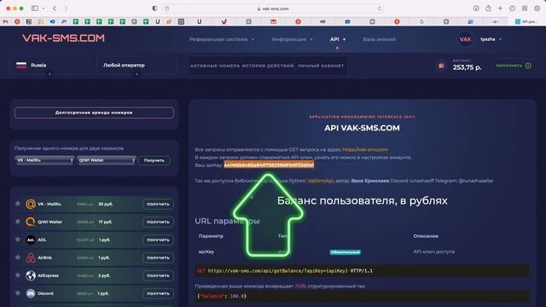Open Долгосрочная аренда номеров

pos(94,113)
